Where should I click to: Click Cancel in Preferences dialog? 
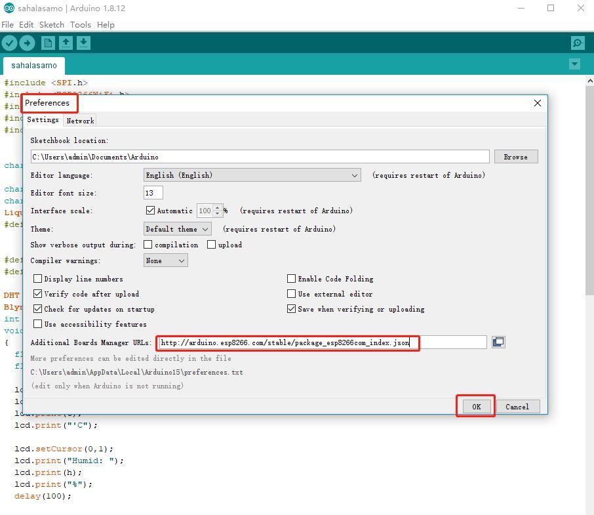517,407
